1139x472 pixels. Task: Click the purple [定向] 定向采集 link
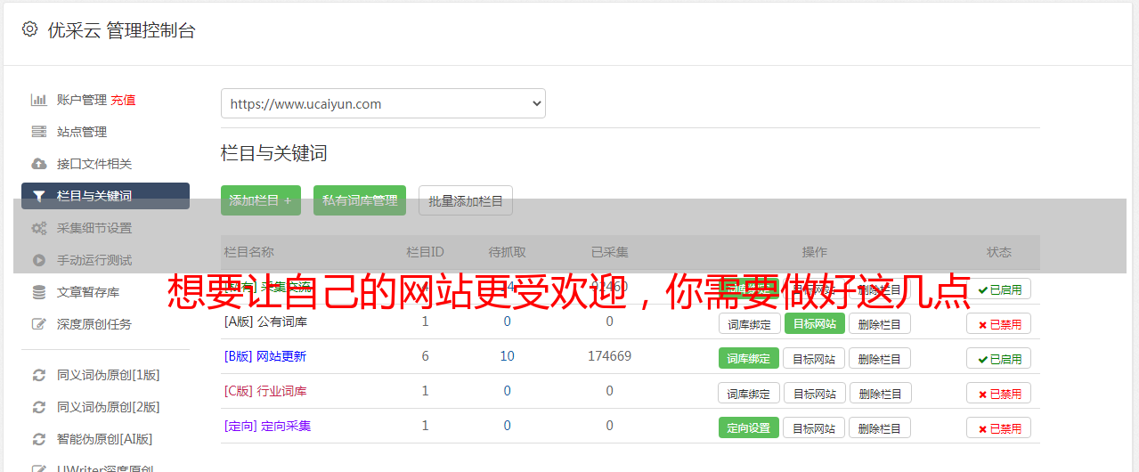267,426
